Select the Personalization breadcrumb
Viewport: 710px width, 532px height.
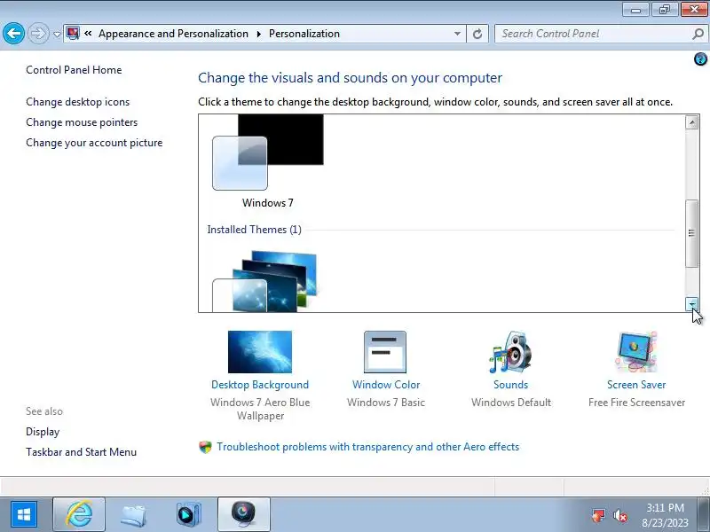tap(304, 34)
